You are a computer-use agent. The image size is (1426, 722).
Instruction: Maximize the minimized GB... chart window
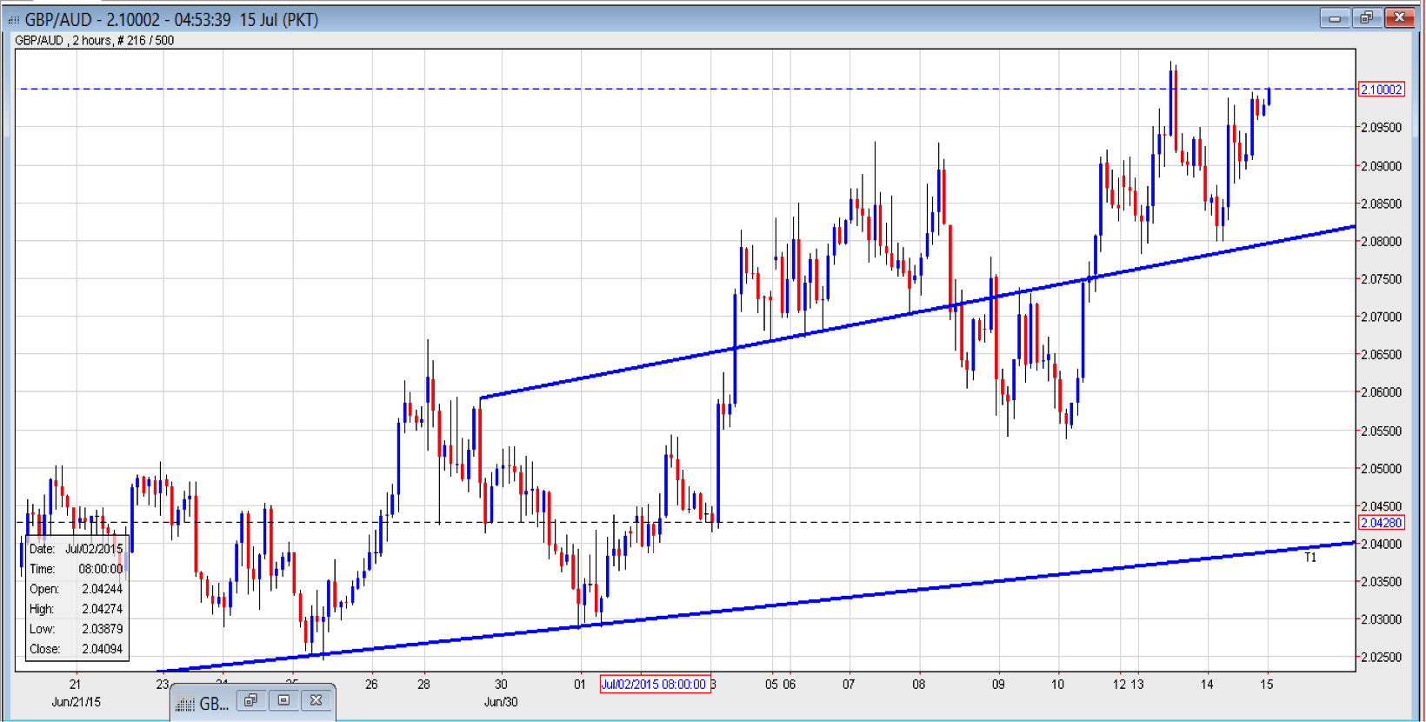tap(283, 700)
